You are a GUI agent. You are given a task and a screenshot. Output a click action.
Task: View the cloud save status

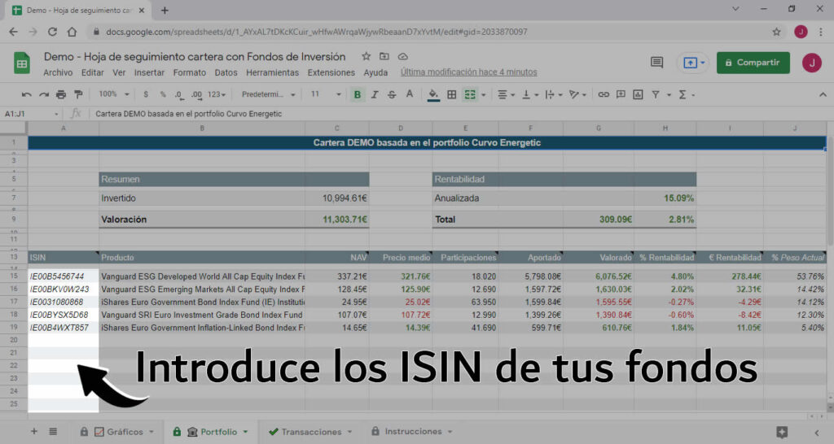point(402,56)
